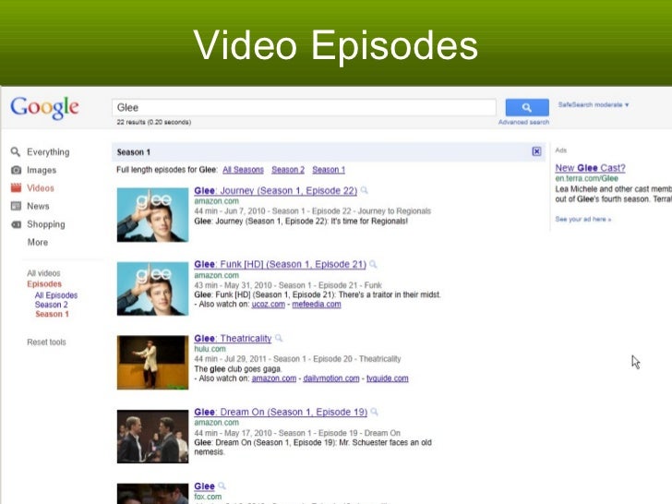Choose All Episodes in the sidebar

[56, 295]
